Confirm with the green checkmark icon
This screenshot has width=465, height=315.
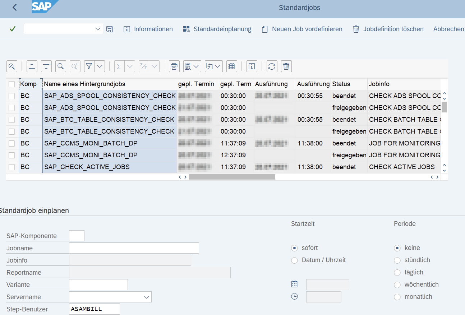click(x=13, y=29)
